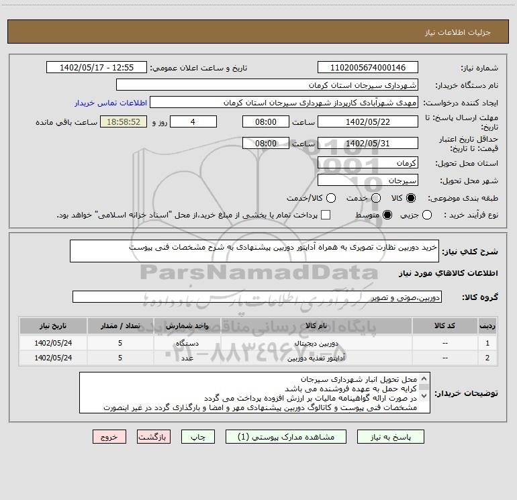The width and height of the screenshot is (517, 500).
Task: Click the requester field مهدی شهرآبادی
Action: point(284,103)
